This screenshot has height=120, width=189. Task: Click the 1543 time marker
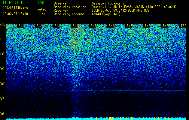click(57, 26)
